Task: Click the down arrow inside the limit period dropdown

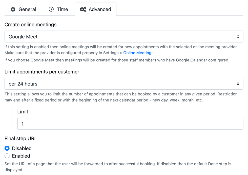Action: 238,85
